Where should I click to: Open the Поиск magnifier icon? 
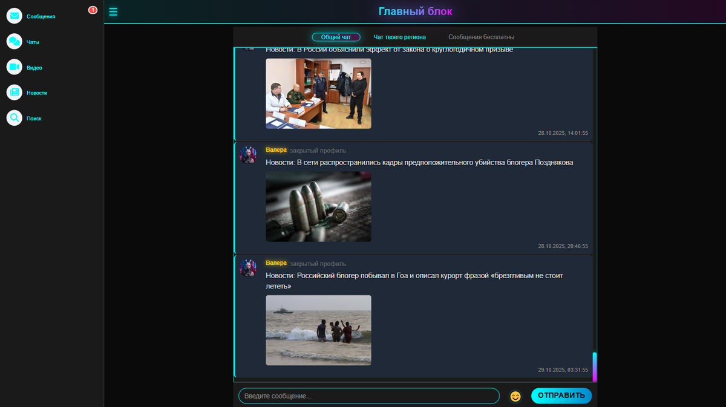click(15, 118)
